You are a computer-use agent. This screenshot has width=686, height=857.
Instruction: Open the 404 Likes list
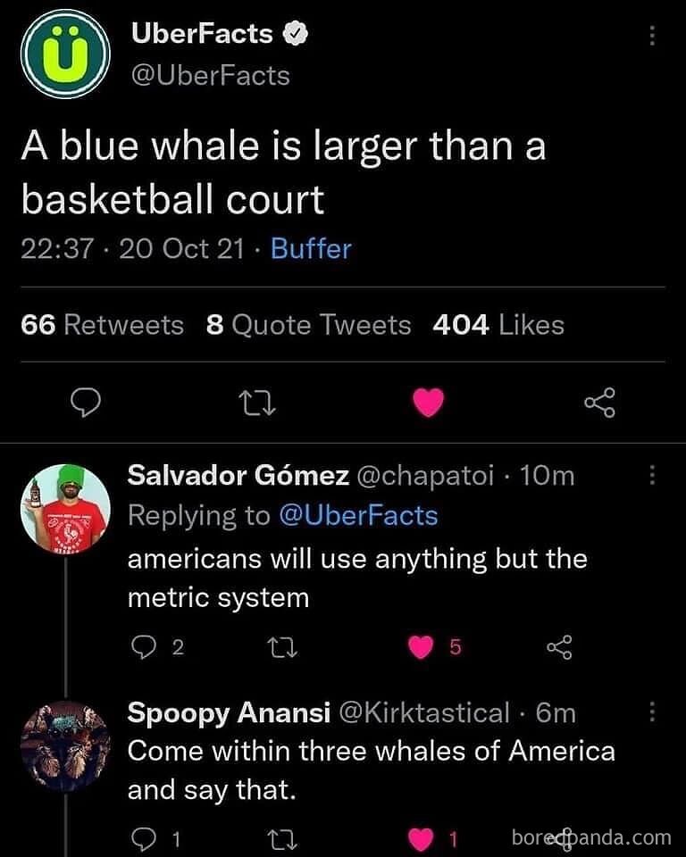click(x=498, y=325)
